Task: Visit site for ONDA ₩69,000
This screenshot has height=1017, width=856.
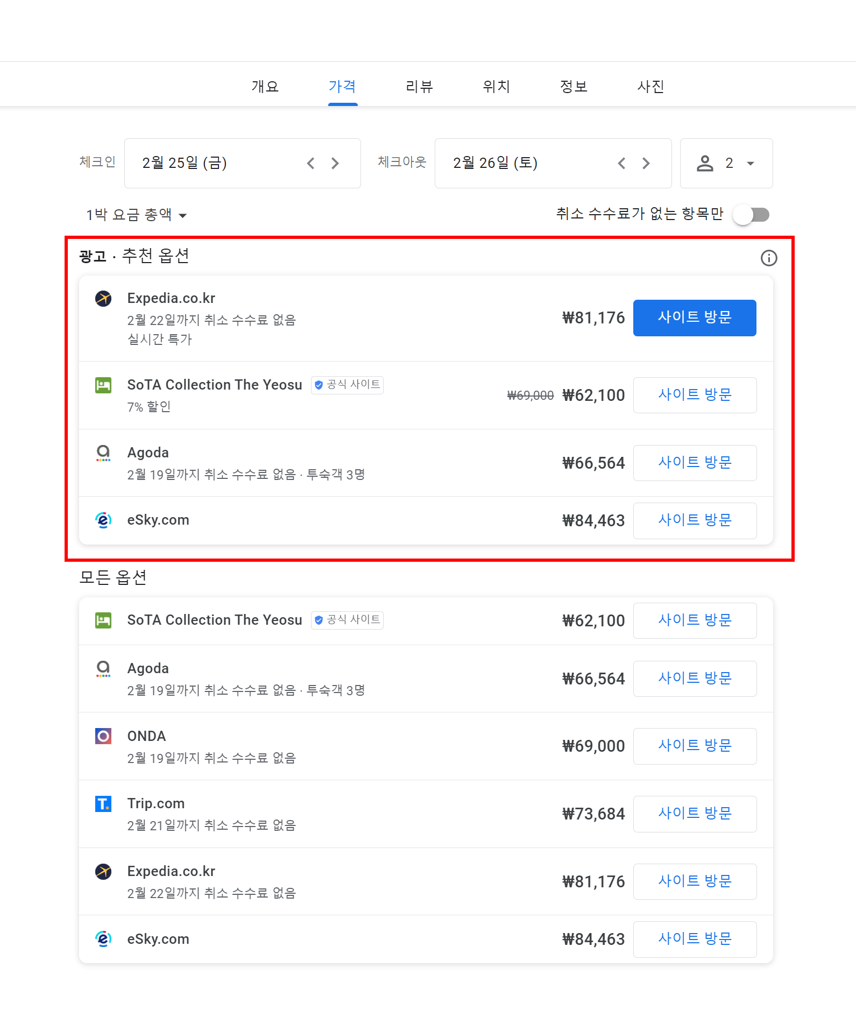Action: point(695,746)
